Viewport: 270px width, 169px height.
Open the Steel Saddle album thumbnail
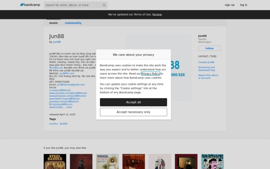pos(55,161)
